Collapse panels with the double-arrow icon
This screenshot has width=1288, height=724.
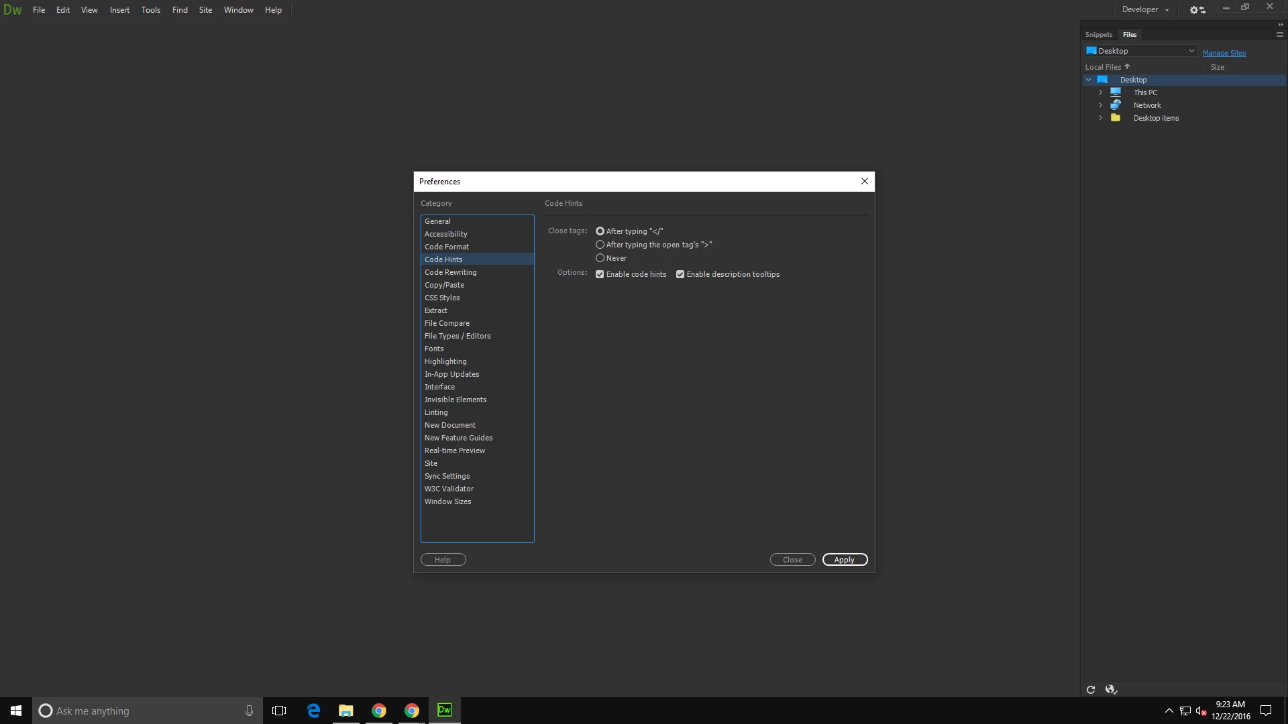(x=1280, y=25)
